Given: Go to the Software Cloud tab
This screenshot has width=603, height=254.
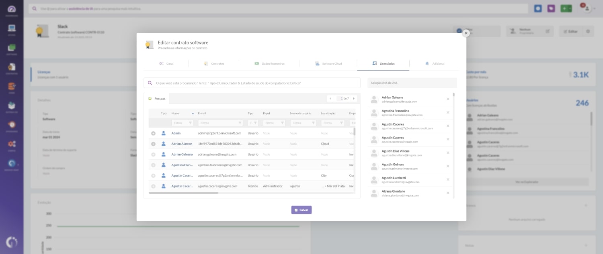Looking at the screenshot, I should [328, 63].
